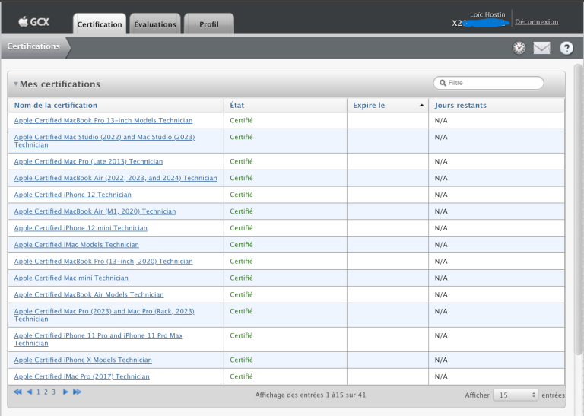Viewport: 584px width, 416px height.
Task: Go to last page with double-right arrow
Action: pos(77,392)
